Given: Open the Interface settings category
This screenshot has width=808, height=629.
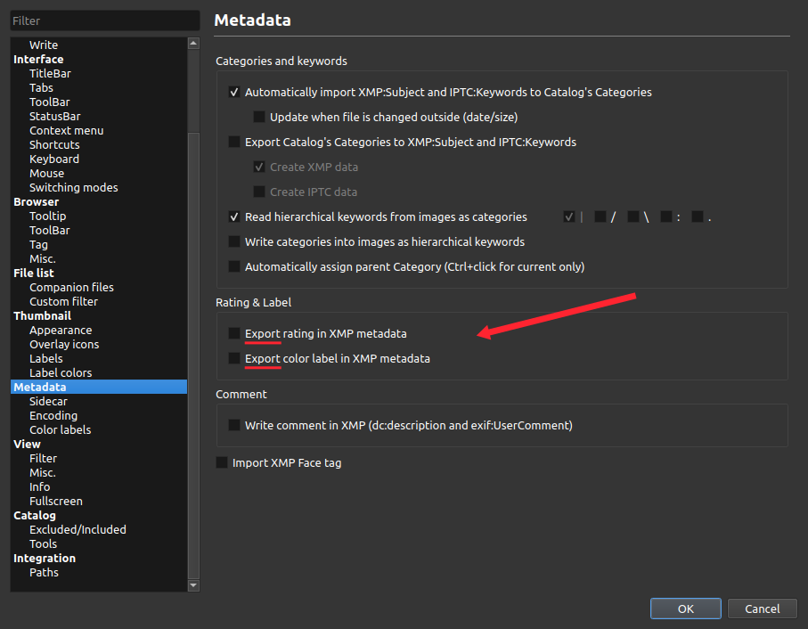Looking at the screenshot, I should (x=38, y=59).
